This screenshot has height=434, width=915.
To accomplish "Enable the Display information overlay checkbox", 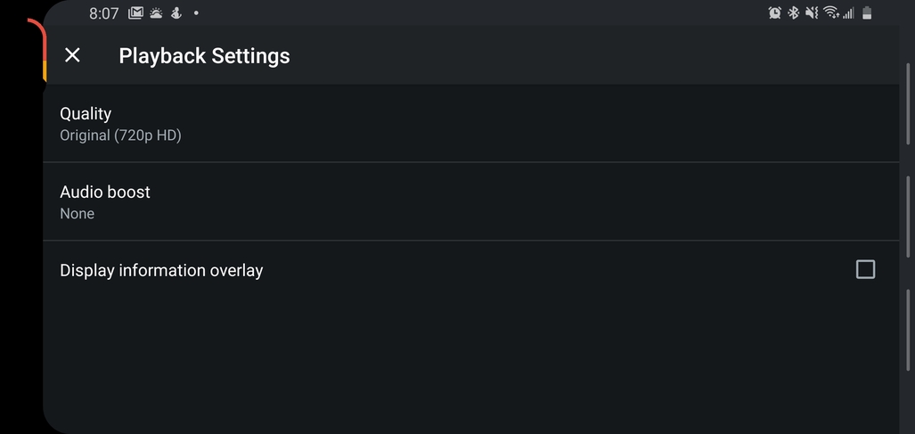I will [864, 269].
